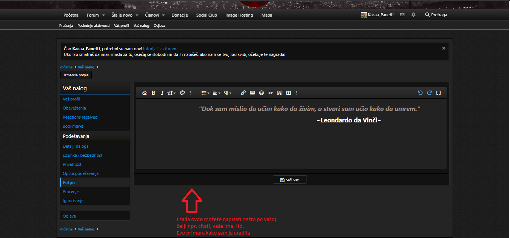Open the alerts bell icon
Viewport: 510px width, 238px height.
click(x=413, y=15)
